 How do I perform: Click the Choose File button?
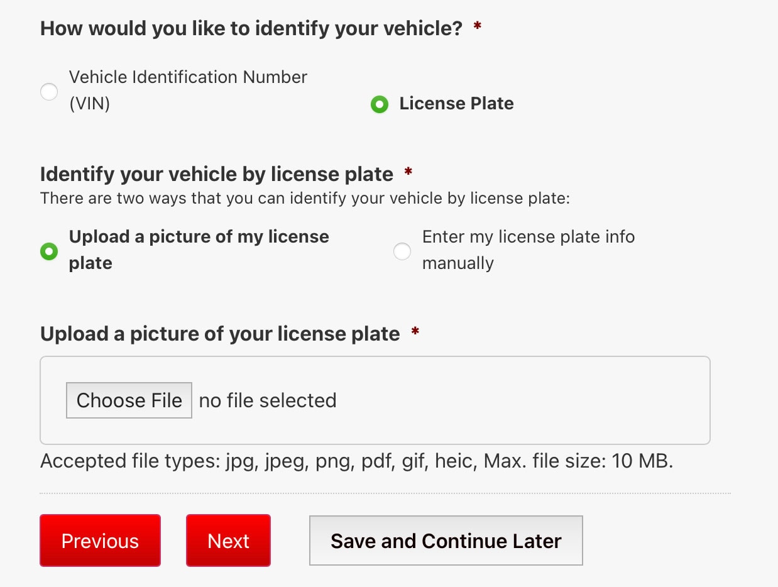(129, 400)
